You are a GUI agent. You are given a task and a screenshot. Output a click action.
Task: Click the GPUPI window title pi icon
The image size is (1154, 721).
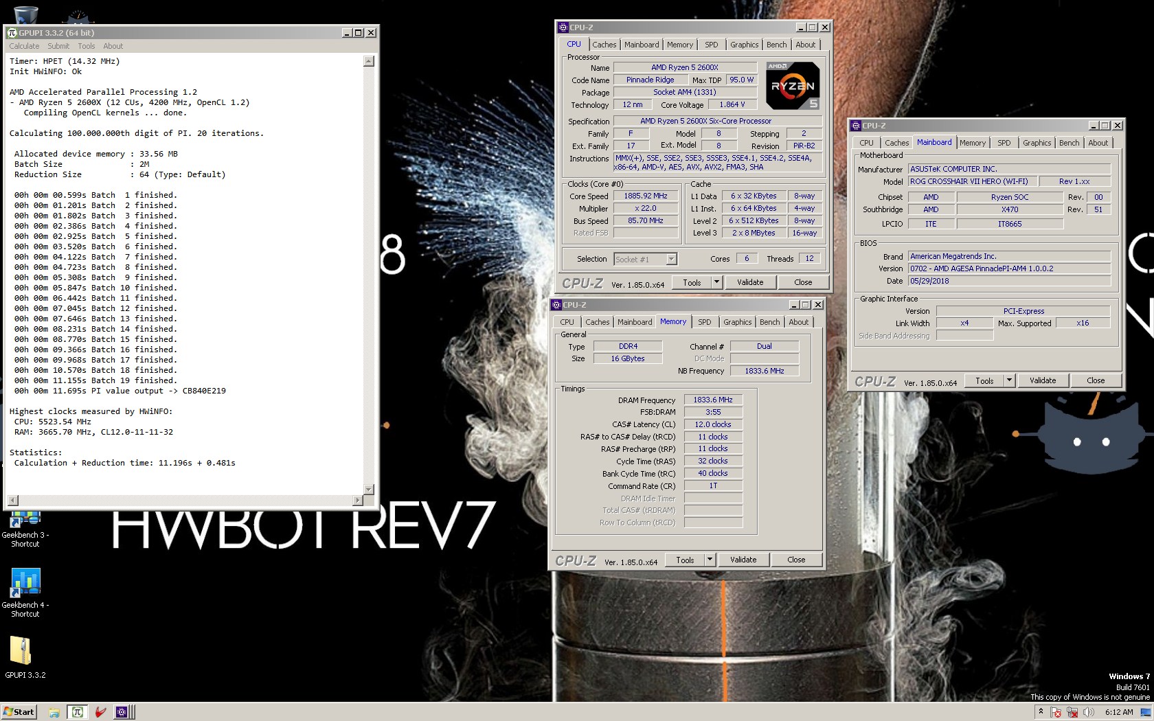pyautogui.click(x=12, y=32)
